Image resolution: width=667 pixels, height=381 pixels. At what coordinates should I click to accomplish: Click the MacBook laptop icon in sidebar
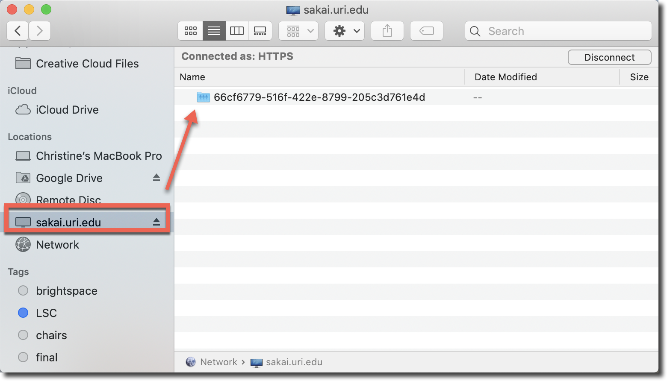23,156
